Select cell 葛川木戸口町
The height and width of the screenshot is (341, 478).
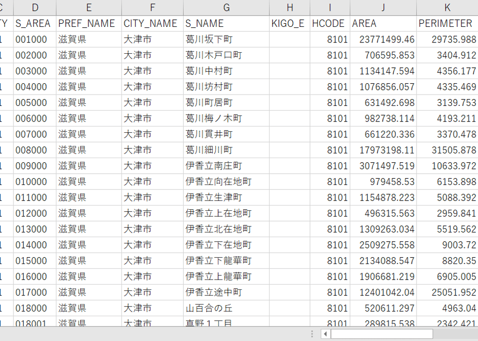click(x=226, y=55)
